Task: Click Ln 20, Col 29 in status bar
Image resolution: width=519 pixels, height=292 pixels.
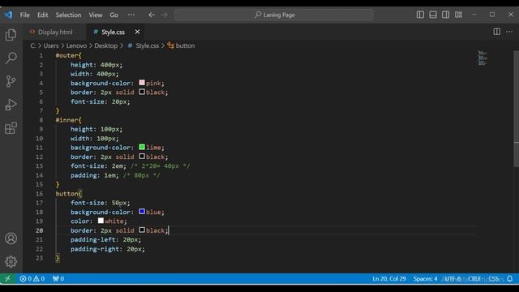Action: tap(389, 279)
